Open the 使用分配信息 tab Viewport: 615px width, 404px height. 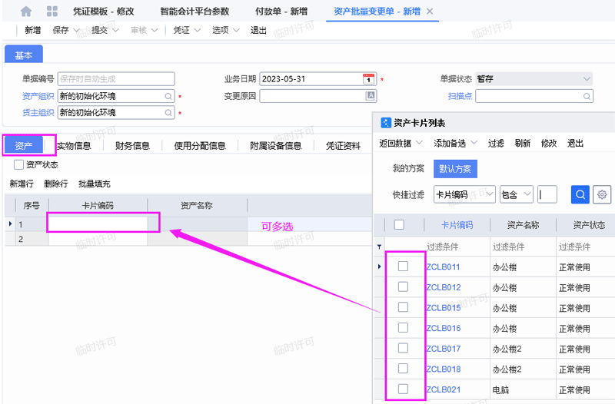(200, 146)
